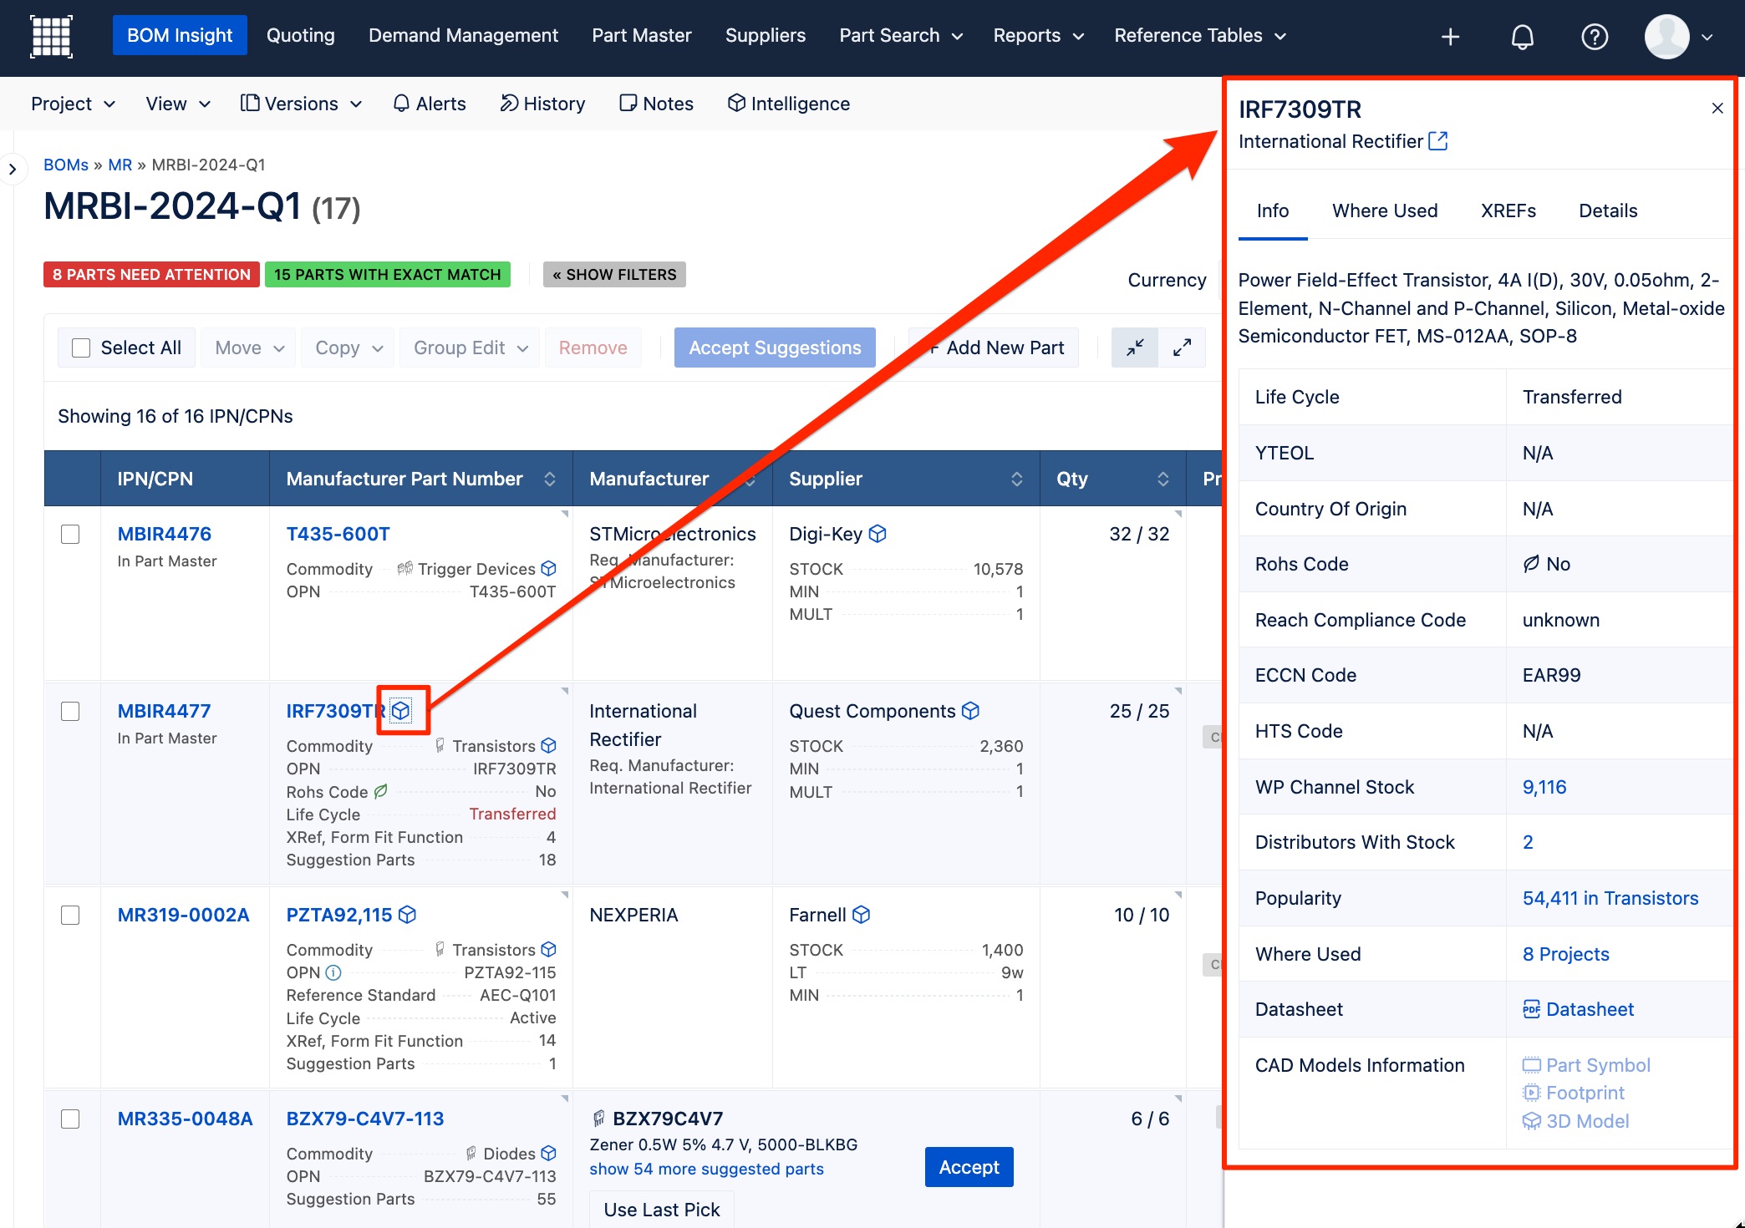Open the 8 Projects where used link
This screenshot has height=1228, width=1745.
pyautogui.click(x=1565, y=954)
